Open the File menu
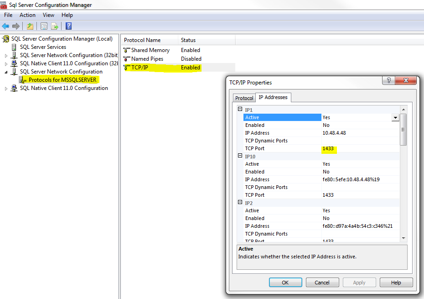Screen dimensions: 424x299 pyautogui.click(x=8, y=15)
